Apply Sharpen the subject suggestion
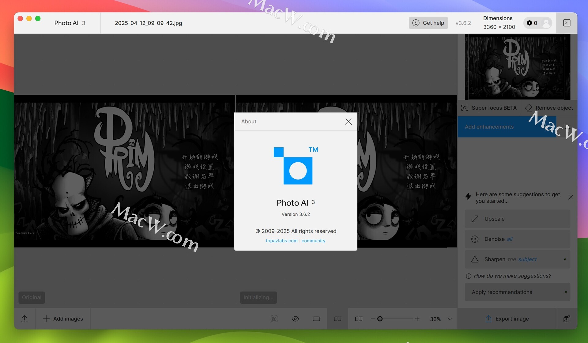Viewport: 588px width, 343px height. coord(517,259)
